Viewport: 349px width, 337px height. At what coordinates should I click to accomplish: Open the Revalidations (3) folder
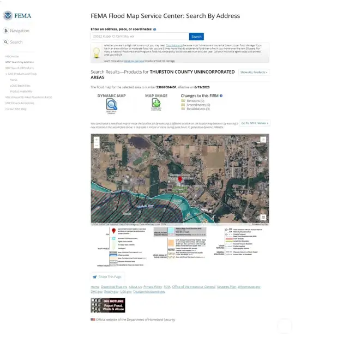pos(183,109)
